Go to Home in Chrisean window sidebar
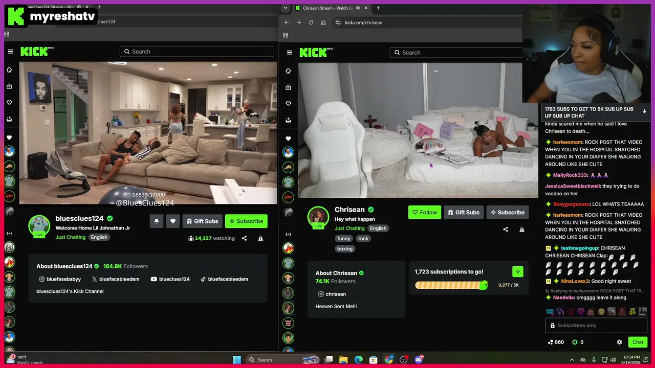The height and width of the screenshot is (368, 655). pyautogui.click(x=288, y=71)
